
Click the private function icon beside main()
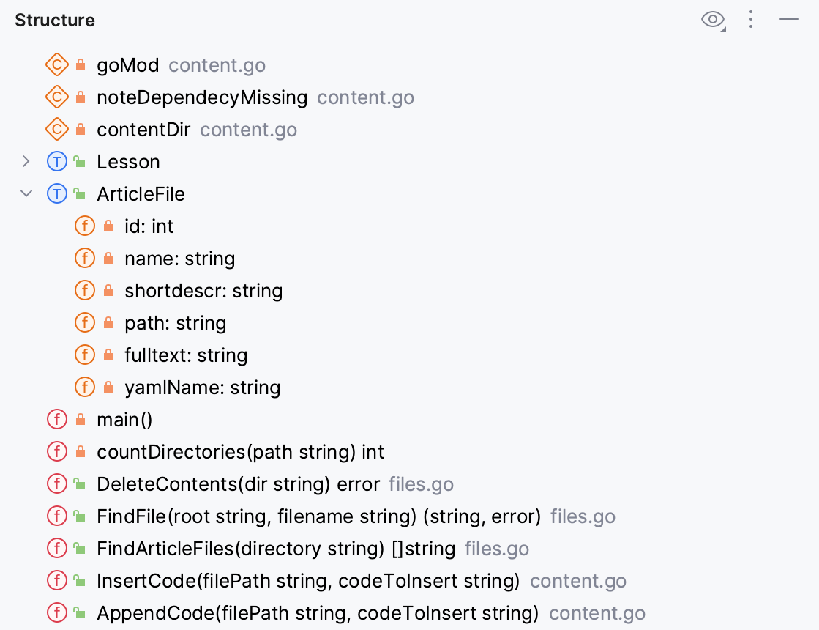pos(56,419)
